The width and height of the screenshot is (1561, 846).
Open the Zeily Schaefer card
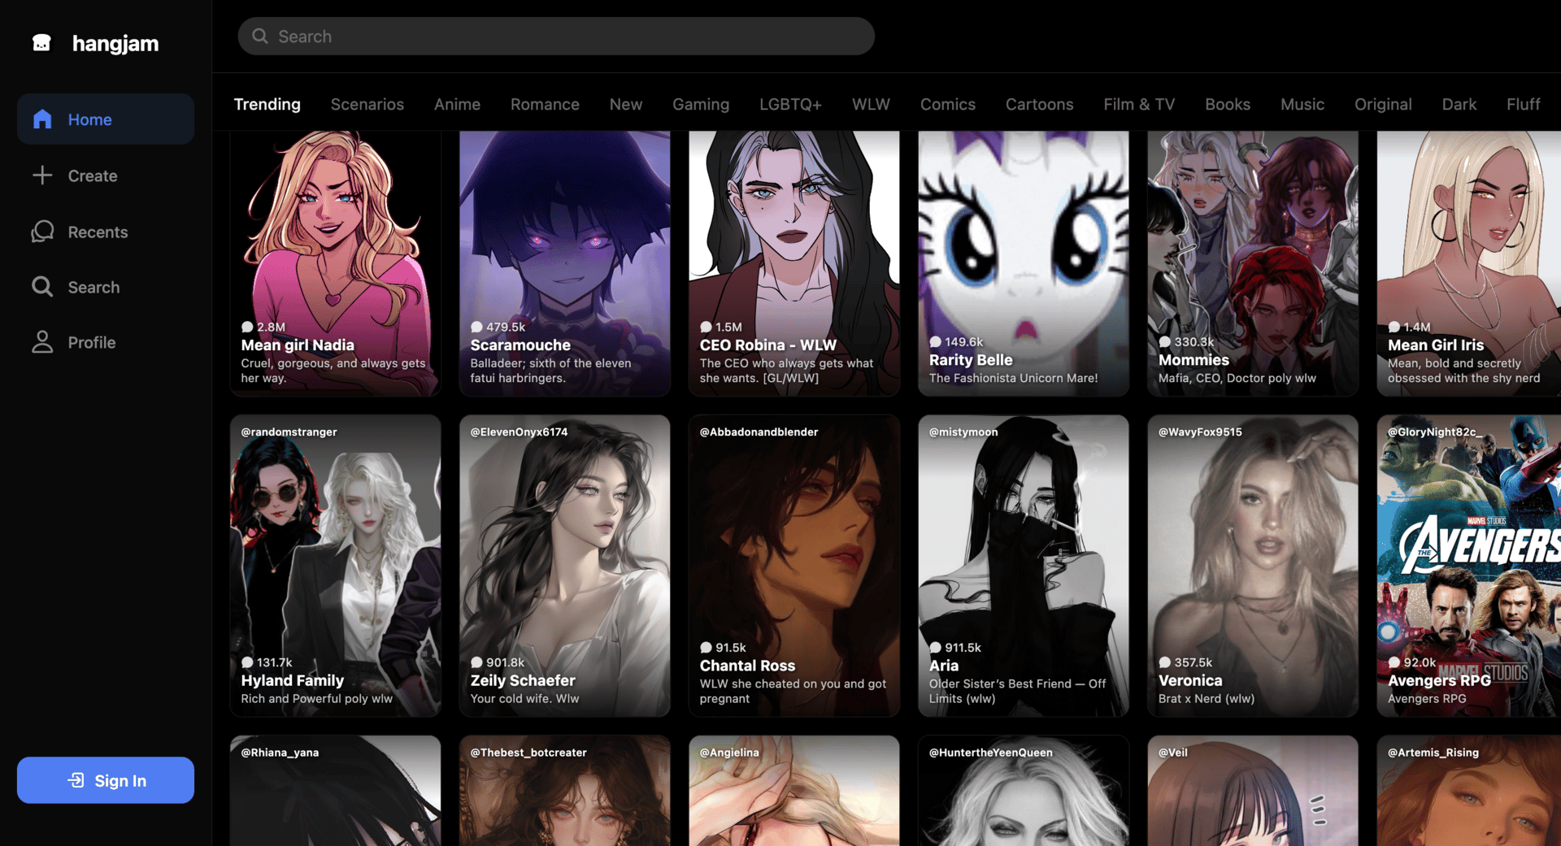pyautogui.click(x=565, y=566)
